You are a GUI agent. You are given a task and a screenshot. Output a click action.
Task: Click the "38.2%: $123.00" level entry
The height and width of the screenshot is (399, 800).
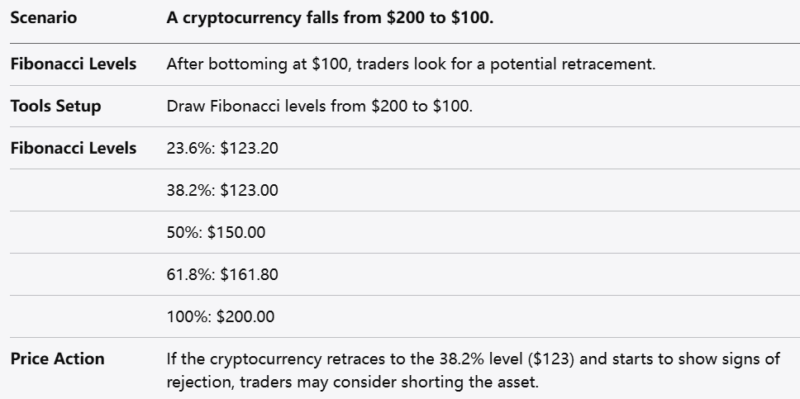222,190
